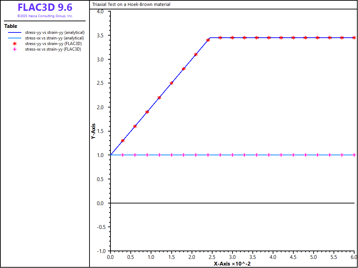Click the Itasca Consulting Group copyright text

tap(45, 16)
